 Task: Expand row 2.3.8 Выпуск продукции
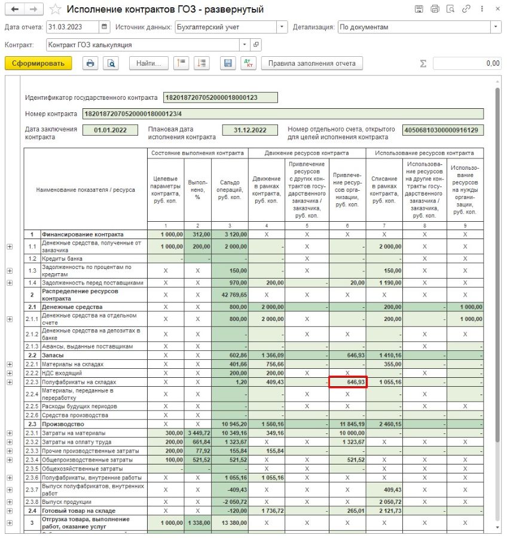point(10,502)
